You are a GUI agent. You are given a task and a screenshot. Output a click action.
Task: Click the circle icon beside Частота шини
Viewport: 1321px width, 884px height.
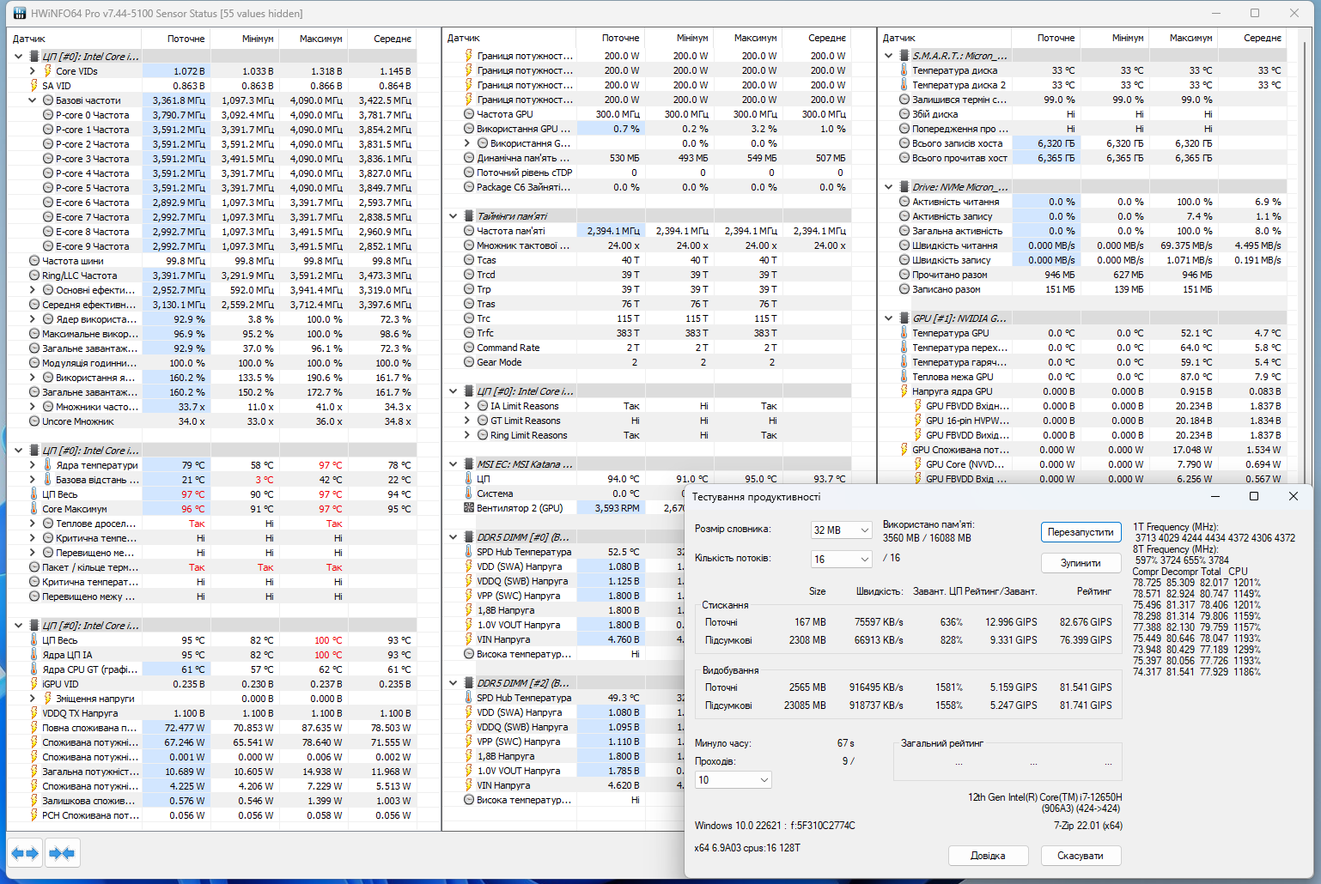[34, 261]
